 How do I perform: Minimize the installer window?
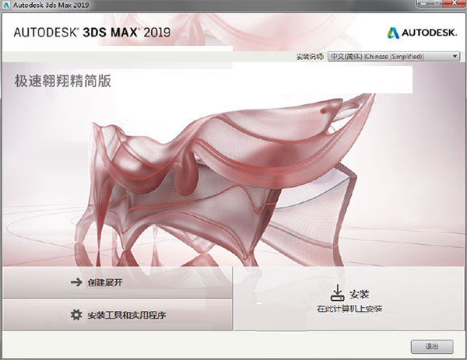(423, 4)
